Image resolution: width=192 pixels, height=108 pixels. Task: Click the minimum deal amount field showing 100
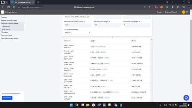[78, 25]
